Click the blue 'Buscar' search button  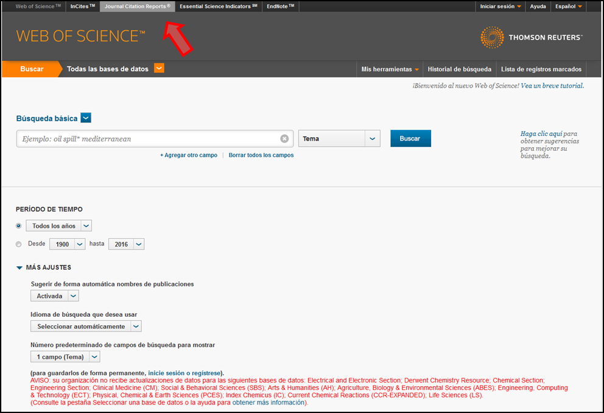point(410,138)
